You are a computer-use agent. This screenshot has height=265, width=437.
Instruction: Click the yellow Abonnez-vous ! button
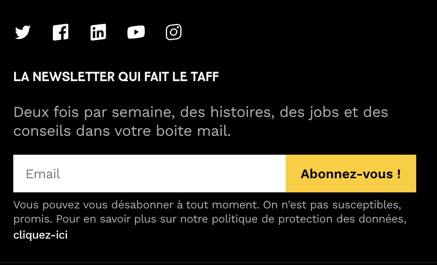click(351, 174)
